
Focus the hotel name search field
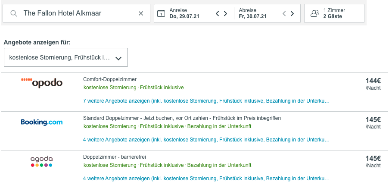[x=76, y=13]
